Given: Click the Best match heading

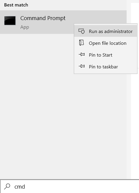Looking at the screenshot, I should tap(16, 5).
